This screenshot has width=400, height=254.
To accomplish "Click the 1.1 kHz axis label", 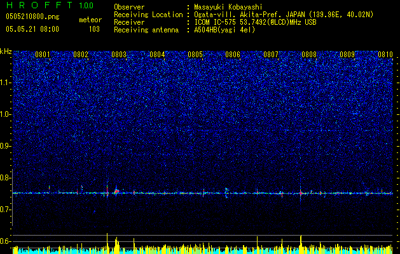I will 5,83.
